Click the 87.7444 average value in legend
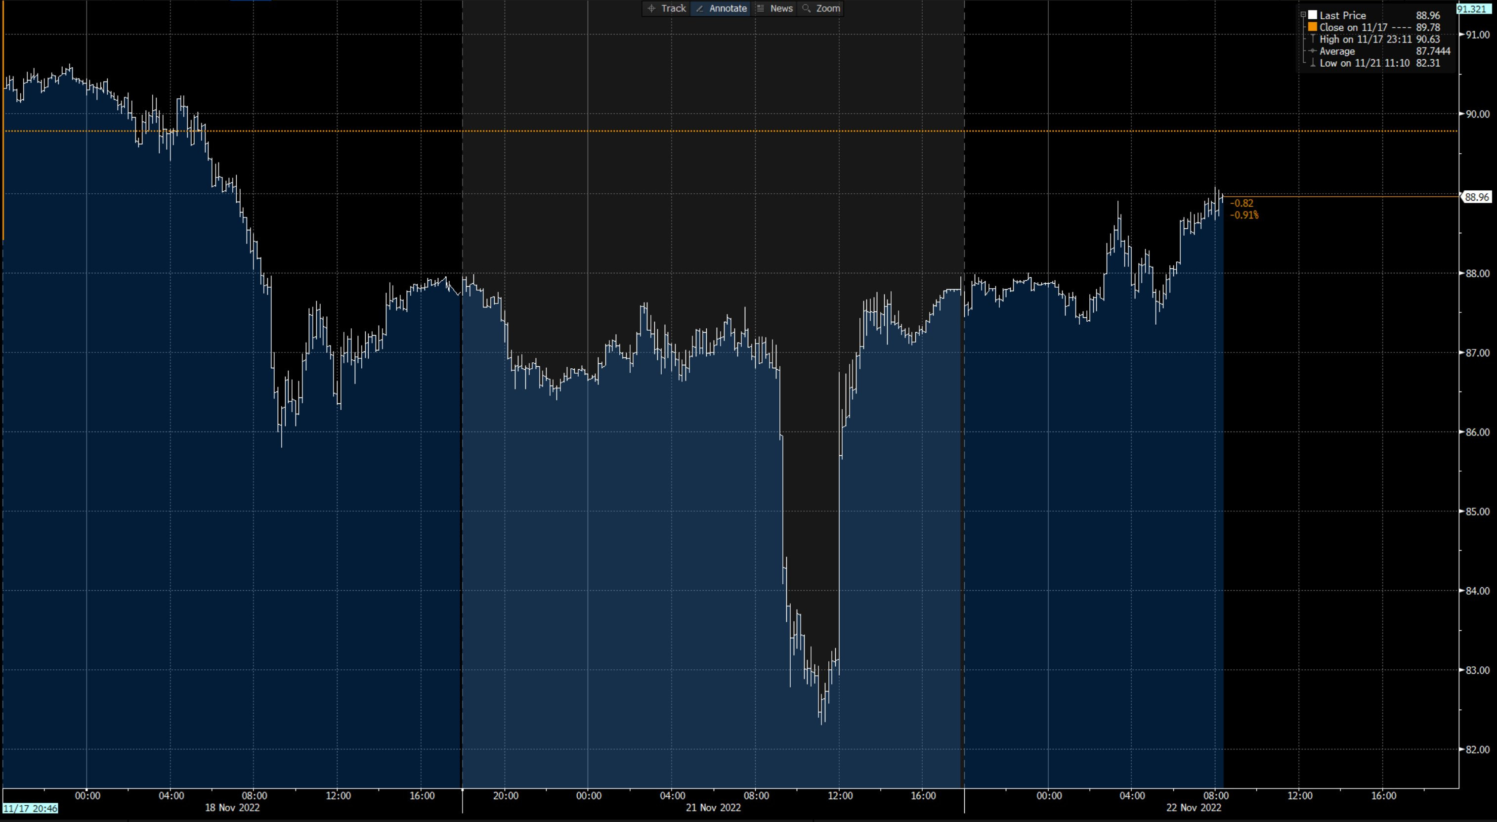1497x822 pixels. tap(1433, 51)
